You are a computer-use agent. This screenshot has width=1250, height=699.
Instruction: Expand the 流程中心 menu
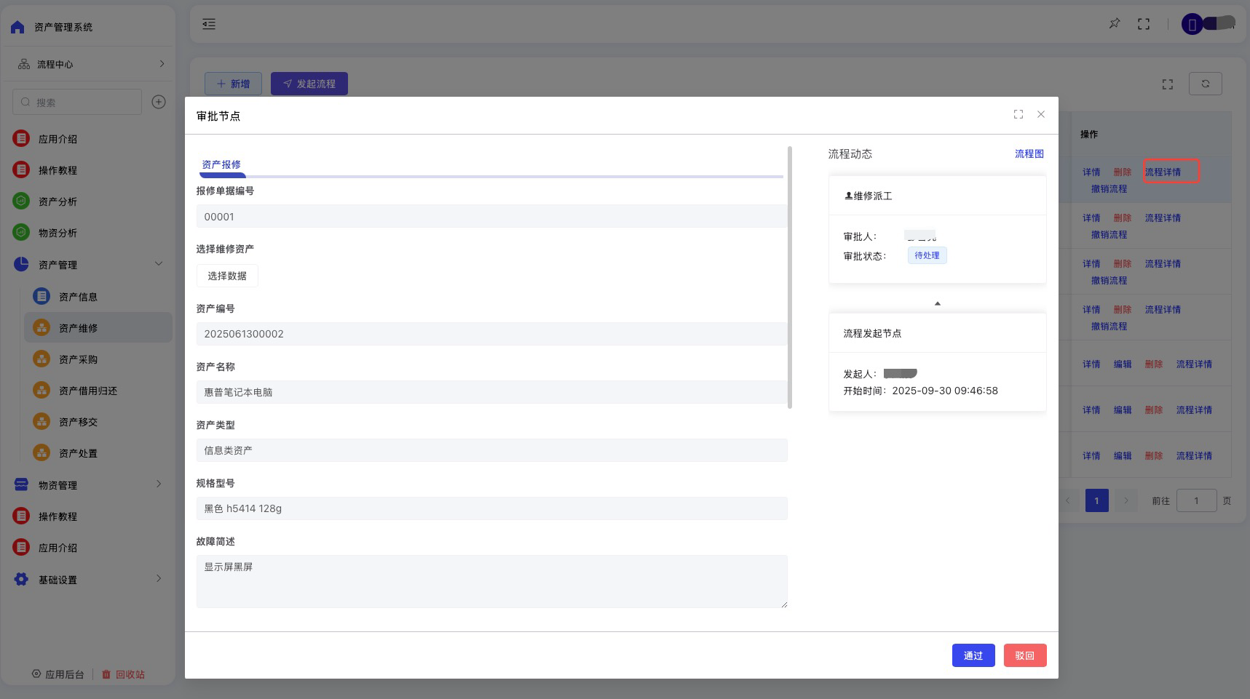pos(161,64)
